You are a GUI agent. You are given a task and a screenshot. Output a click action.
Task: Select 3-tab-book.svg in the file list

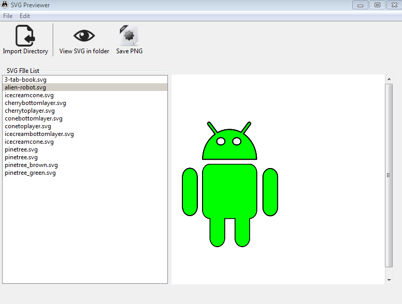pos(85,80)
